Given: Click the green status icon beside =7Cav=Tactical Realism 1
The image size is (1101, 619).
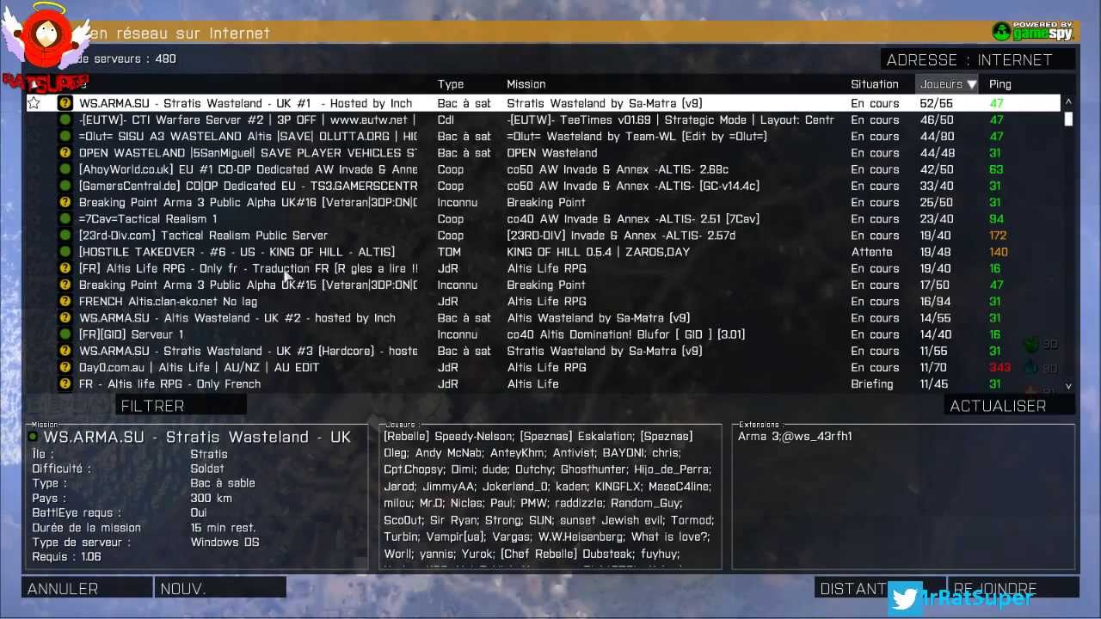Looking at the screenshot, I should [65, 218].
